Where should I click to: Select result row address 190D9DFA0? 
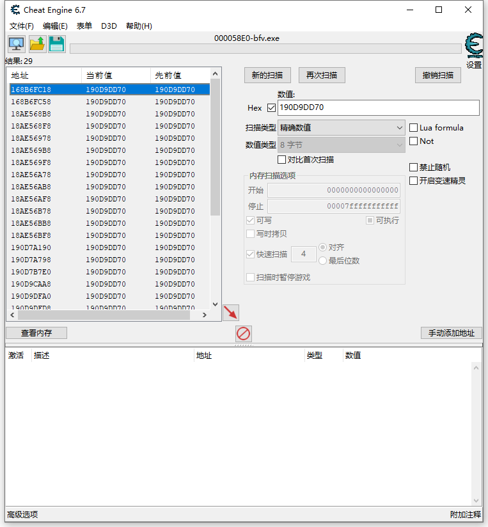tap(109, 296)
